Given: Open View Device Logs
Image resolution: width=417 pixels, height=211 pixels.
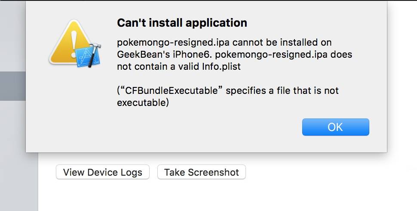Looking at the screenshot, I should click(102, 172).
